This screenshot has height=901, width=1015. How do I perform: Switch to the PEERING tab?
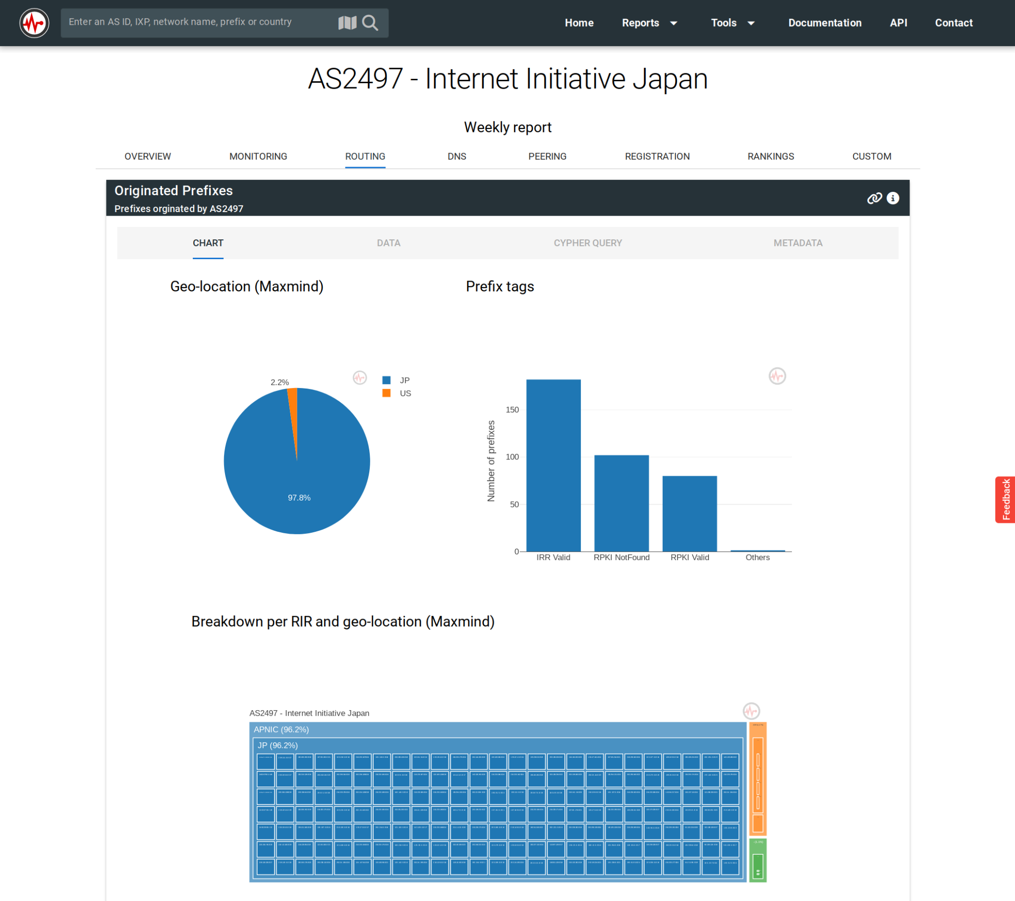click(547, 157)
